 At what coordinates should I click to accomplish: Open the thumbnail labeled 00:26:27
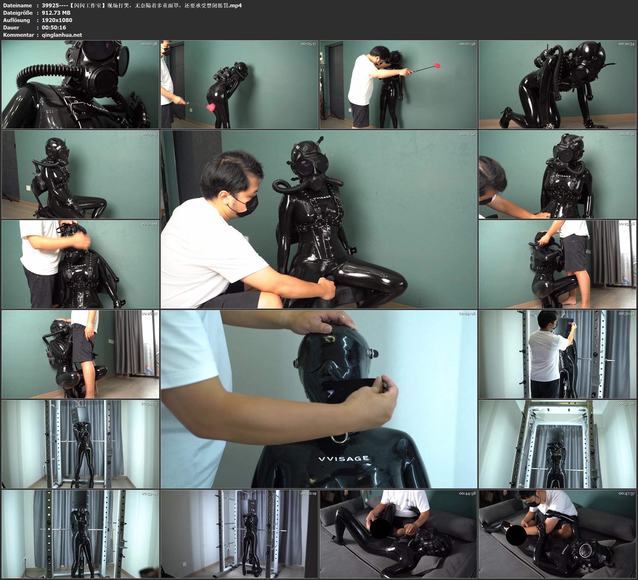pos(80,354)
